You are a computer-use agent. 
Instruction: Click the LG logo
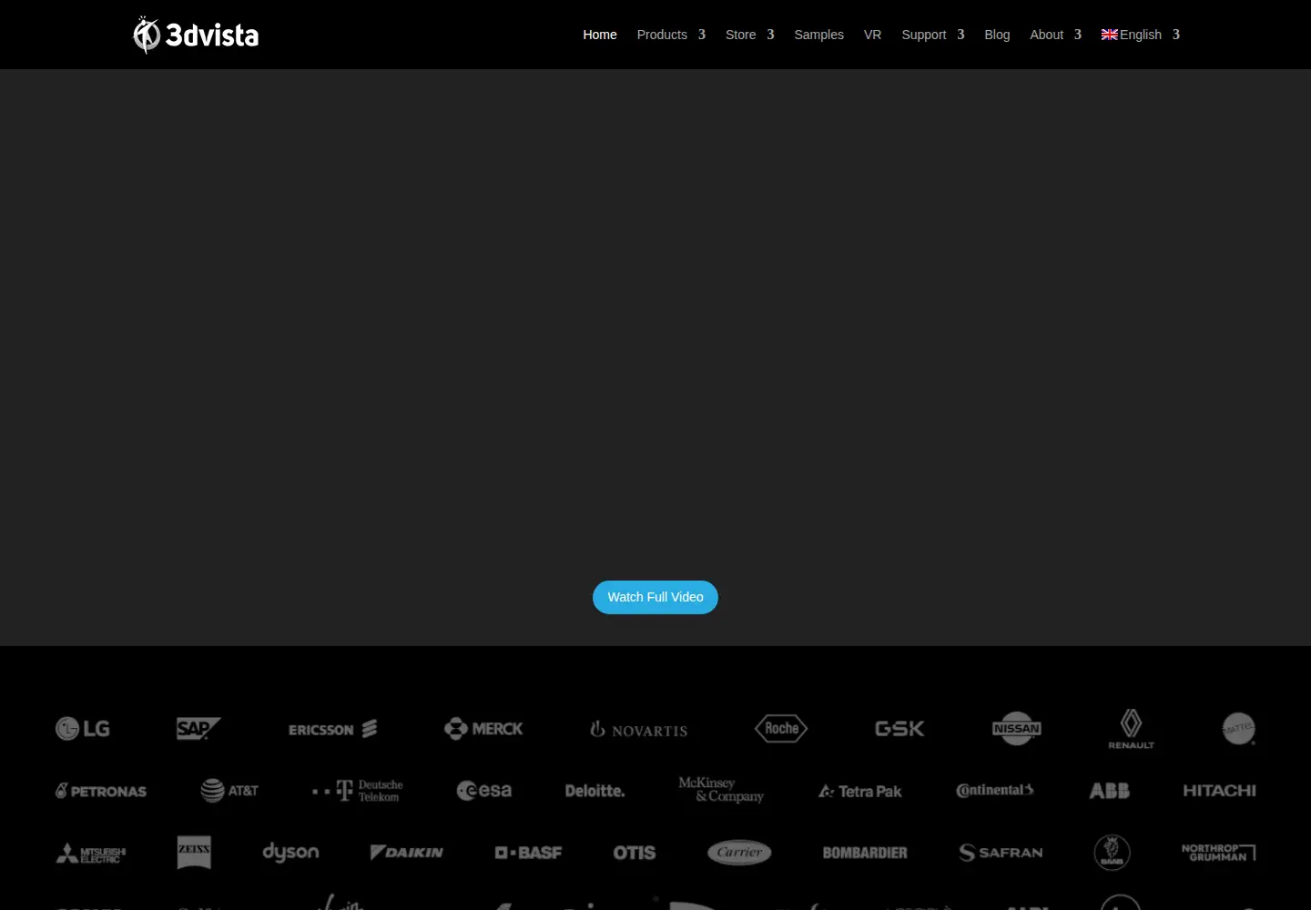83,728
